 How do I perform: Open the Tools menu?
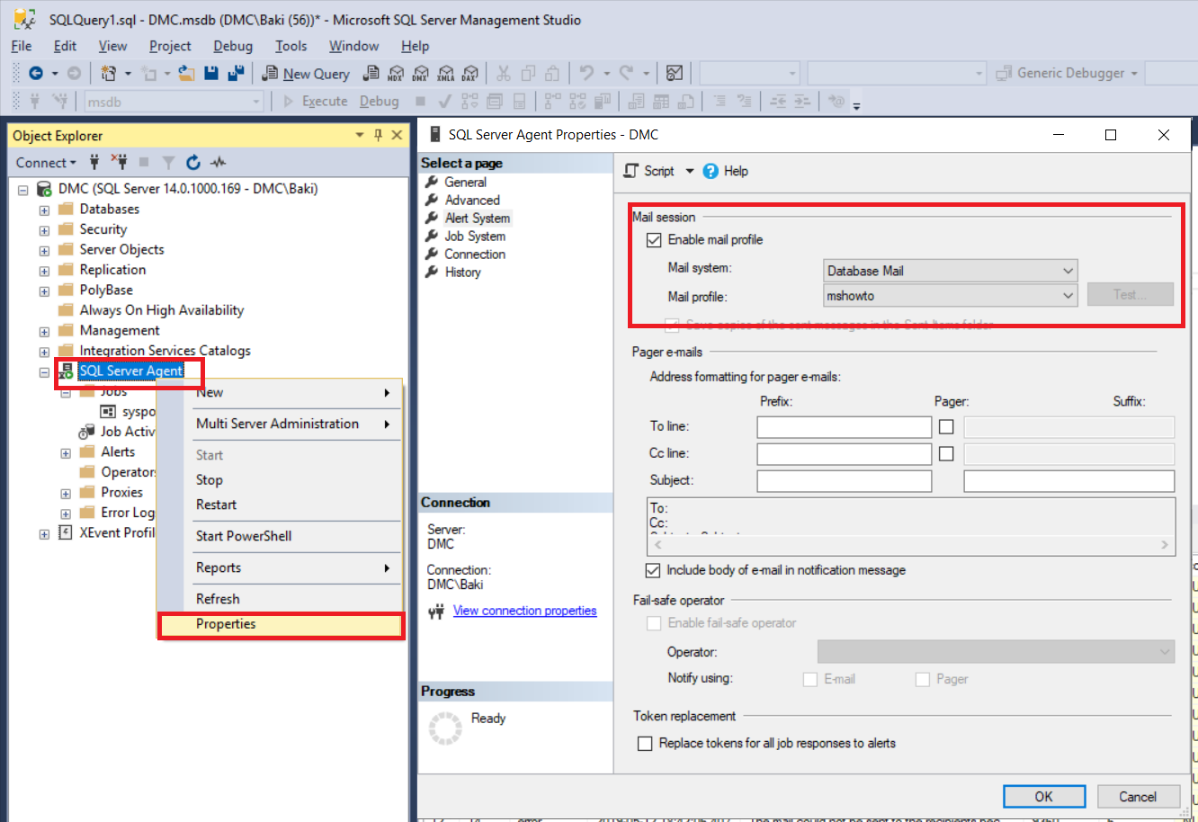coord(291,46)
